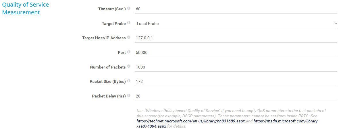This screenshot has height=129, width=339.
Task: Open the msdn.microsoft.com library link
Action: (285, 121)
